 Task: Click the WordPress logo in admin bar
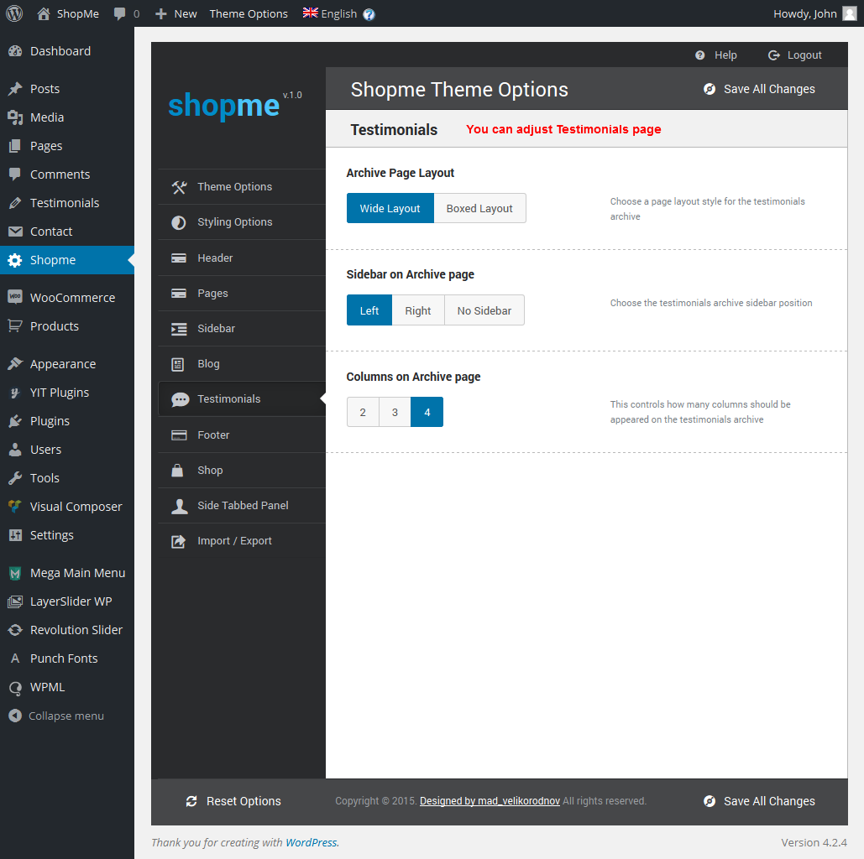pyautogui.click(x=14, y=13)
